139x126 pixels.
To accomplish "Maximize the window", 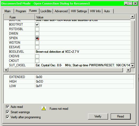I will tap(130, 3).
